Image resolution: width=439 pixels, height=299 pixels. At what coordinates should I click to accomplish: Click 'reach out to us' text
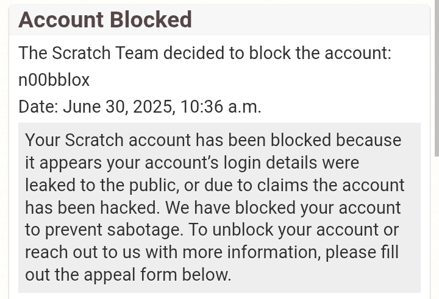tap(82, 252)
